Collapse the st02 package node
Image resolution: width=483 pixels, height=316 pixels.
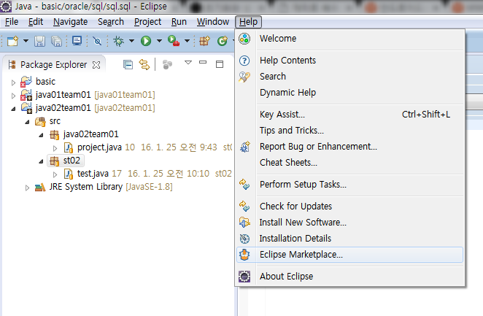(x=41, y=161)
